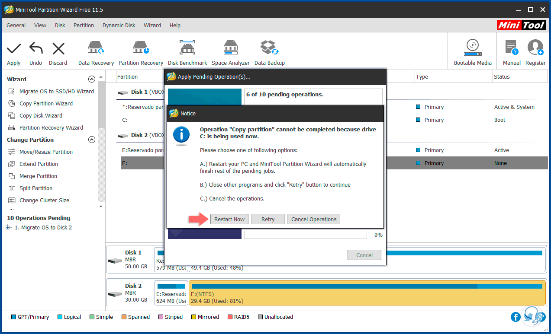This screenshot has height=334, width=551.
Task: Click the Register account icon
Action: (535, 48)
